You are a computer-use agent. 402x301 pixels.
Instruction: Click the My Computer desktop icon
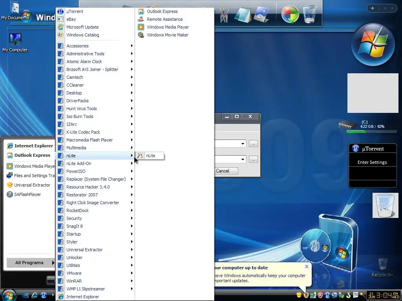(x=15, y=42)
